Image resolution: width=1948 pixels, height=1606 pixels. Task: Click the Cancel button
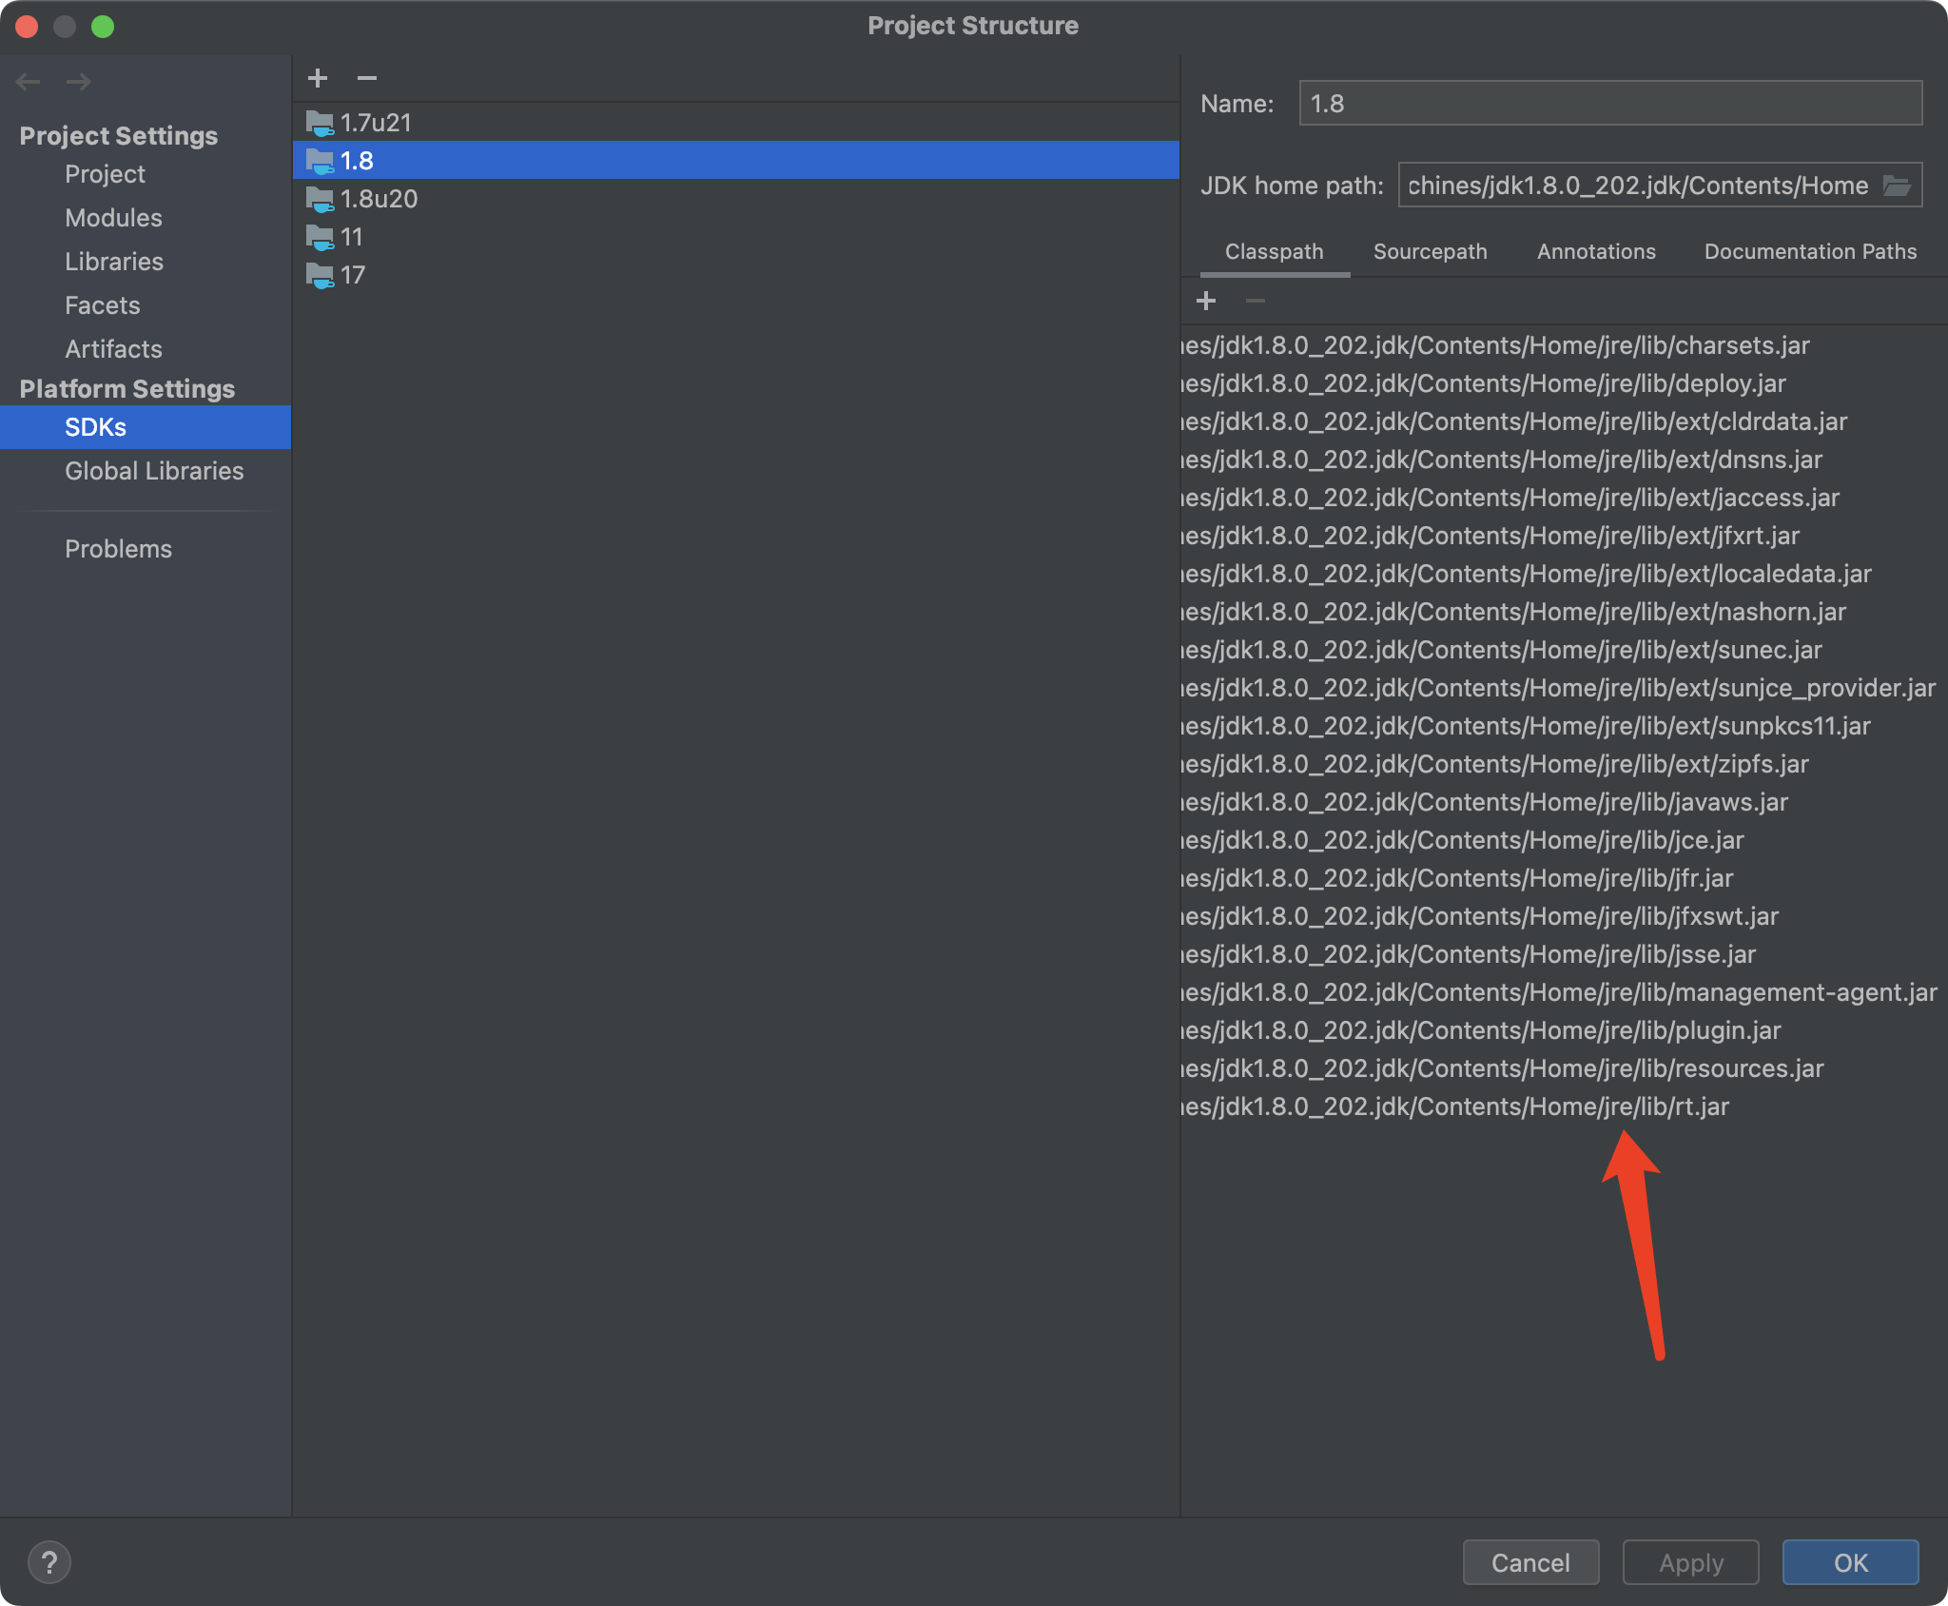pyautogui.click(x=1529, y=1561)
